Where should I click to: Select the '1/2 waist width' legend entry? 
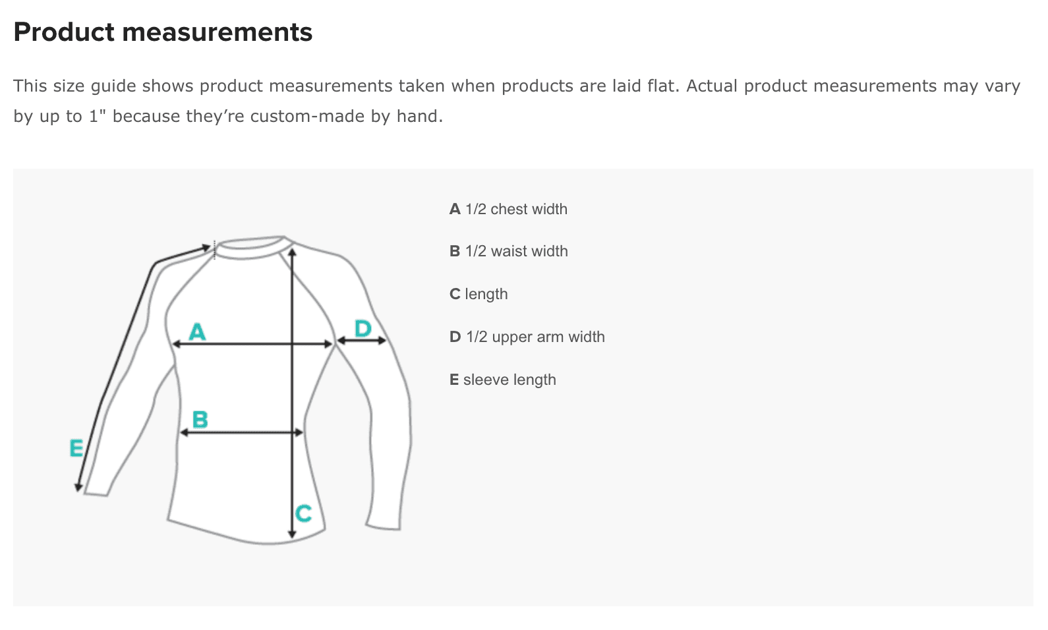[x=509, y=251]
